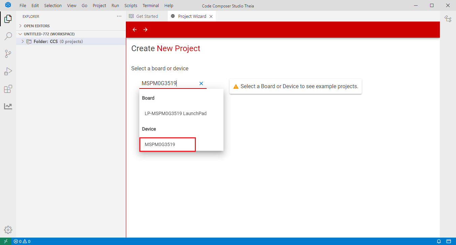Go forward using the wizard right arrow

145,30
